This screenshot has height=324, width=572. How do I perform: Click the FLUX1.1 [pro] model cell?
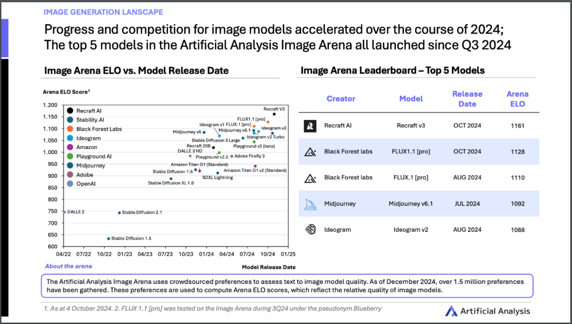click(x=411, y=152)
